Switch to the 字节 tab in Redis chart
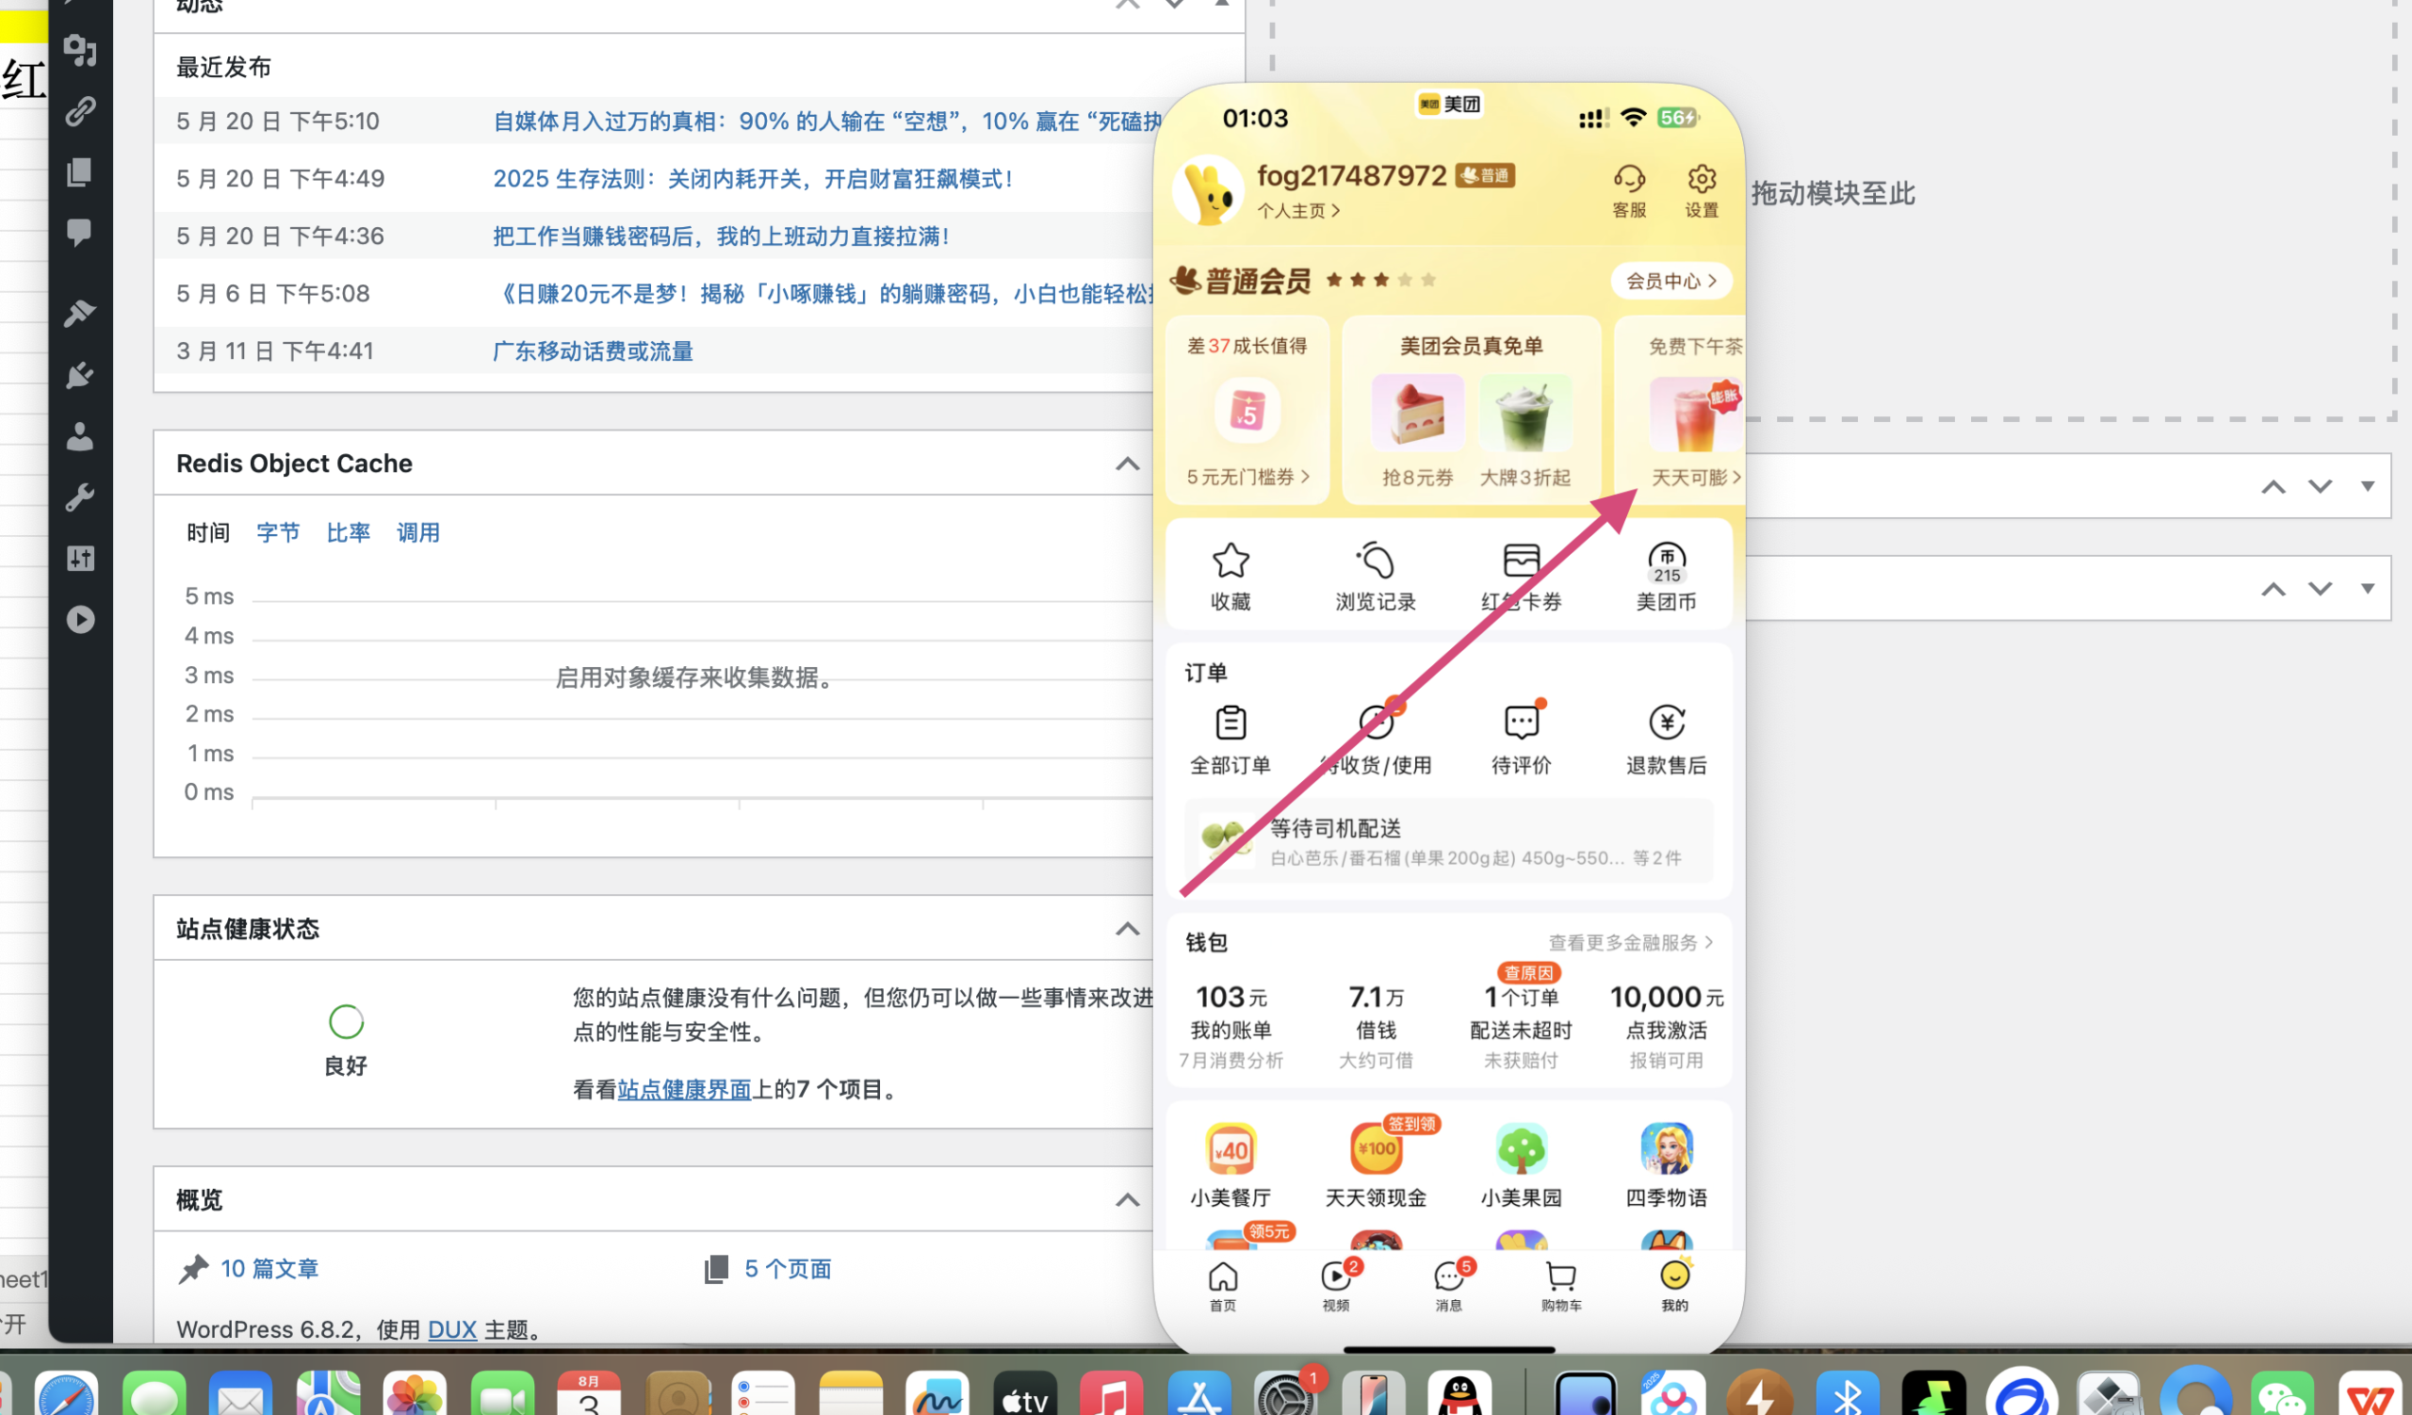Image resolution: width=2412 pixels, height=1415 pixels. click(278, 533)
